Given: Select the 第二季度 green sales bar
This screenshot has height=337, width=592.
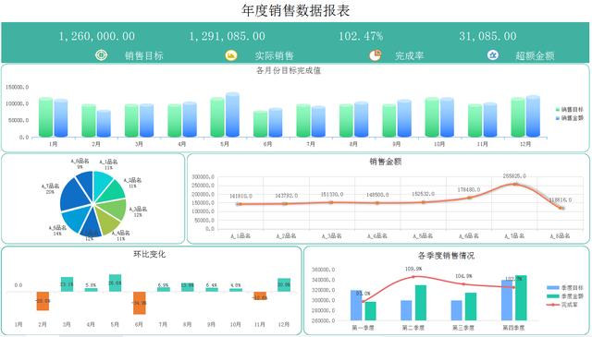Looking at the screenshot, I should (x=421, y=303).
